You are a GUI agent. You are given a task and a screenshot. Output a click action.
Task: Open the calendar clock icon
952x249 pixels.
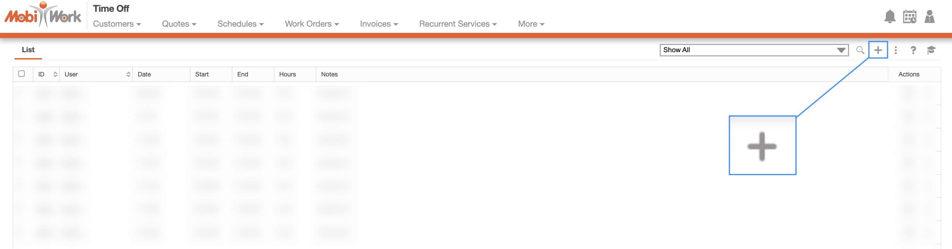[909, 17]
